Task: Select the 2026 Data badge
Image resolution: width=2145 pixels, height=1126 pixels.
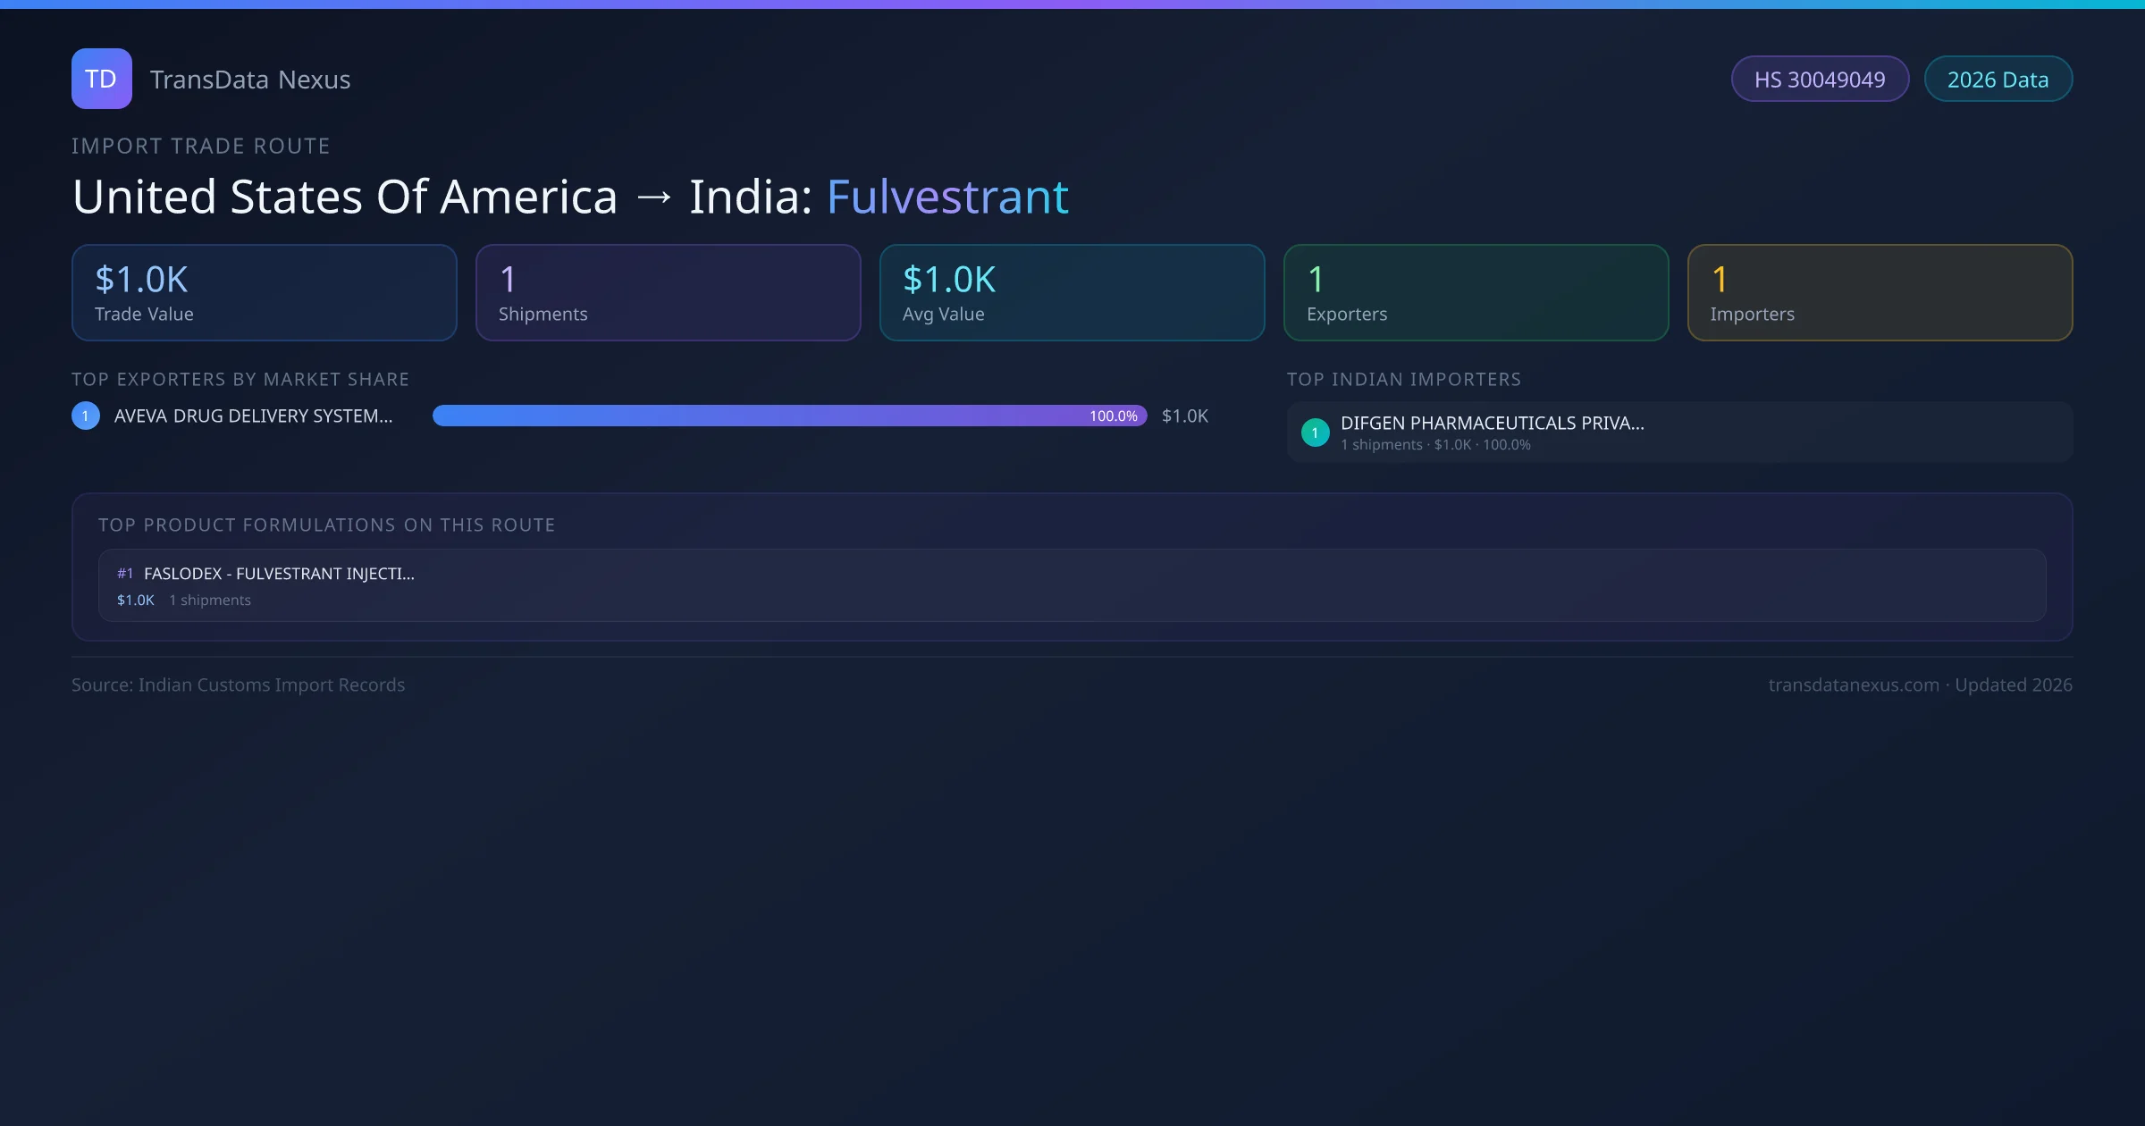Action: tap(1998, 79)
